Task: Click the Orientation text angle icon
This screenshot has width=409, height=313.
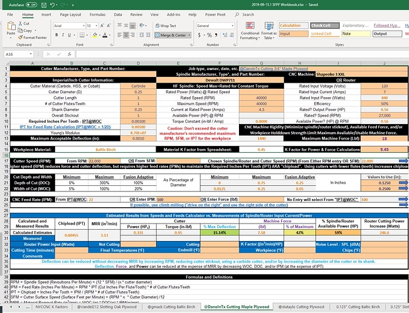Action: coord(142,25)
